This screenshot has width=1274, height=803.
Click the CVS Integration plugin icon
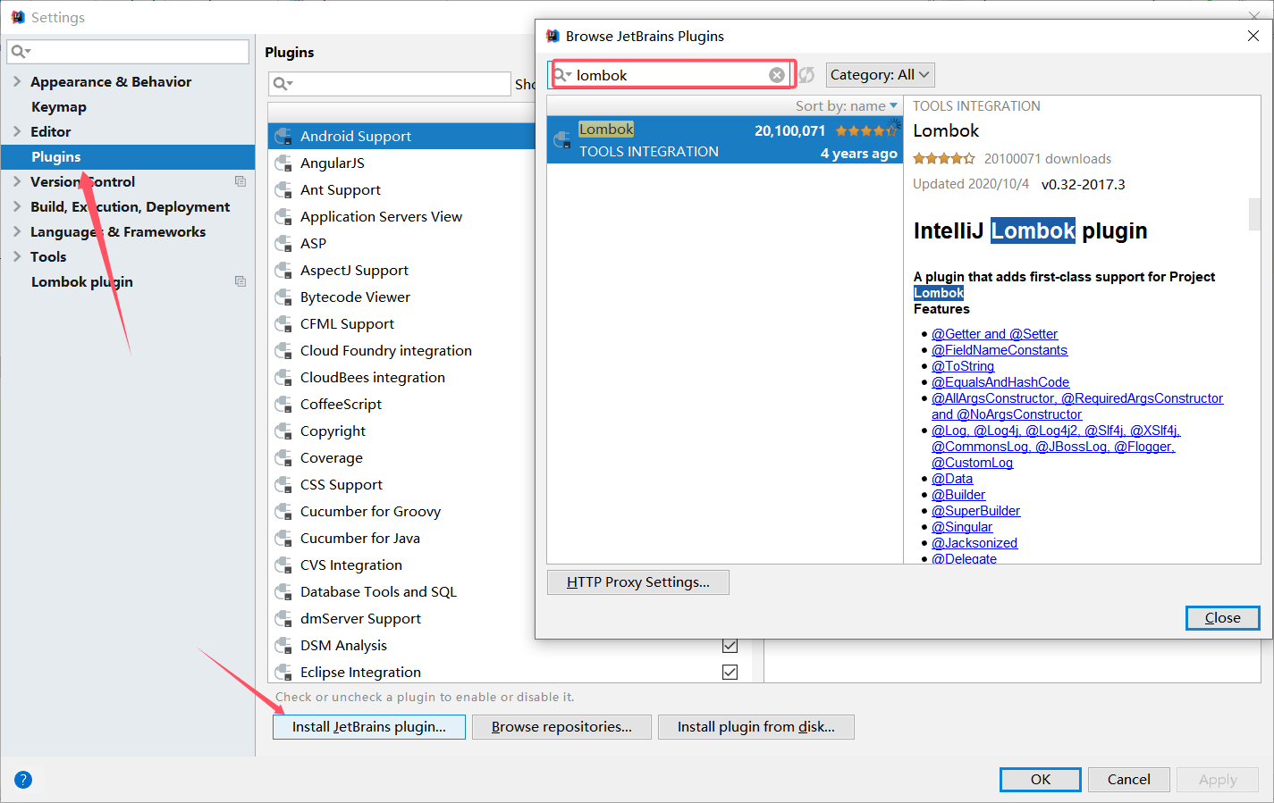[x=283, y=565]
